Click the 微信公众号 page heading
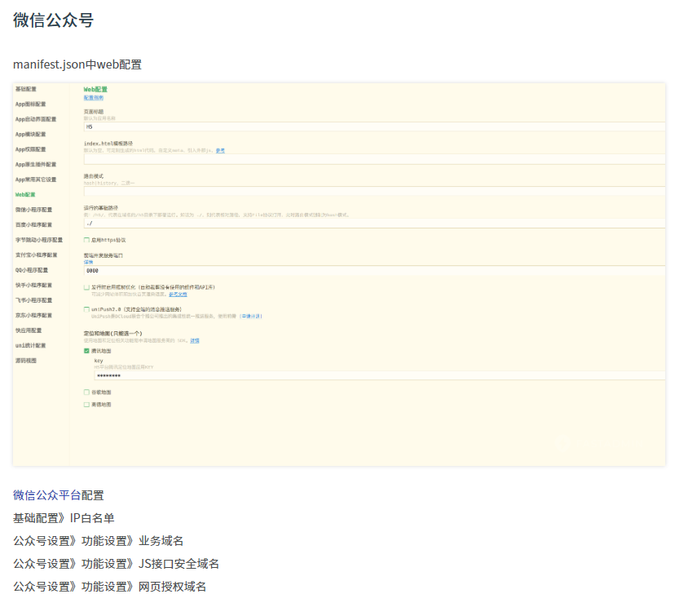Viewport: 675px width, 603px height. pyautogui.click(x=53, y=20)
